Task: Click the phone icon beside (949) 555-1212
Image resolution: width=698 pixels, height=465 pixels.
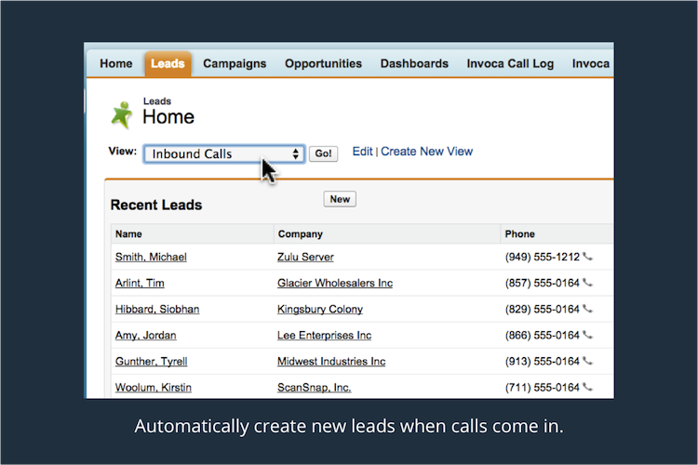Action: [587, 258]
